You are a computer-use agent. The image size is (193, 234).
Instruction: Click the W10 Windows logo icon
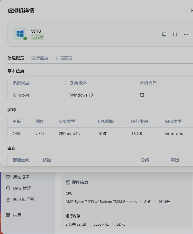point(20,33)
